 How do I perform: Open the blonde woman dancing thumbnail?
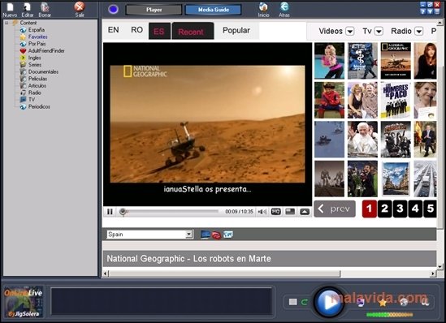coord(329,61)
